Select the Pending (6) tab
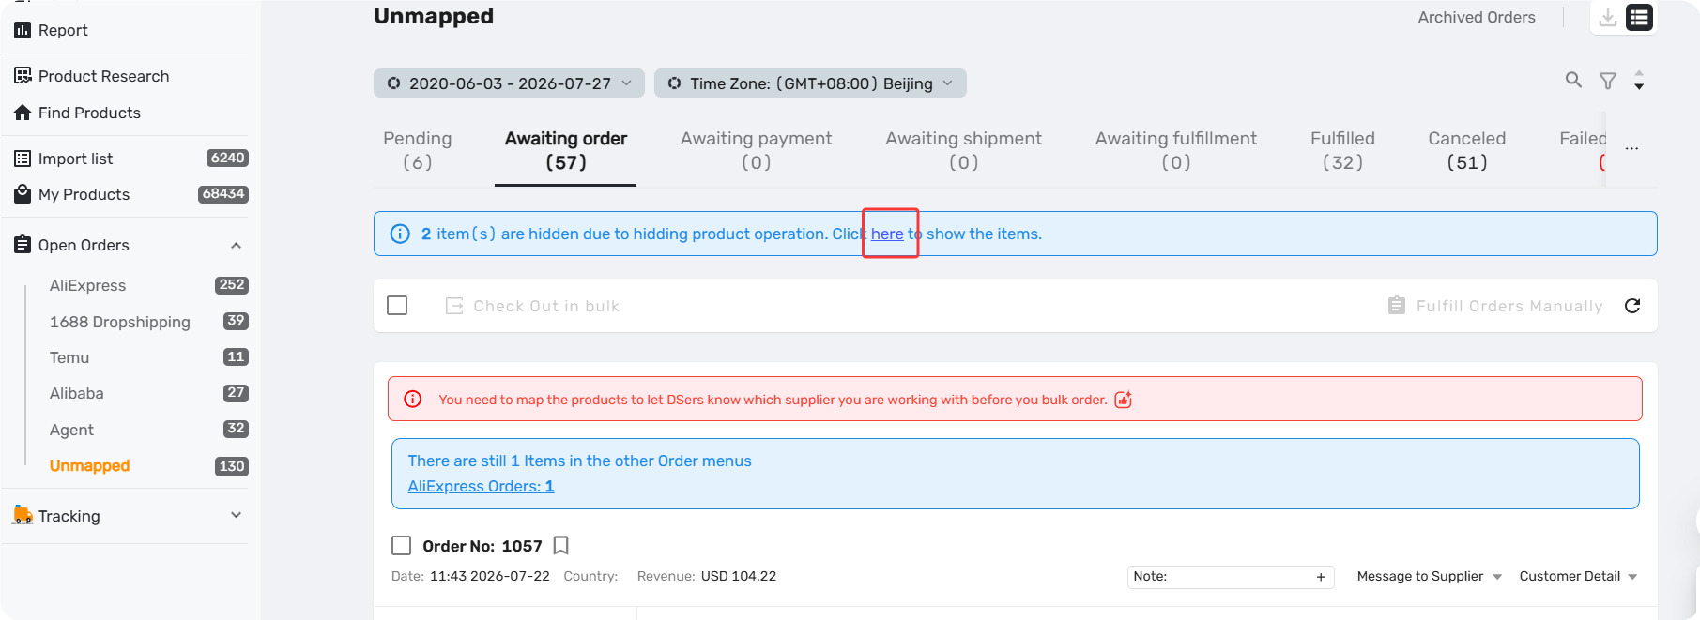 pos(418,150)
